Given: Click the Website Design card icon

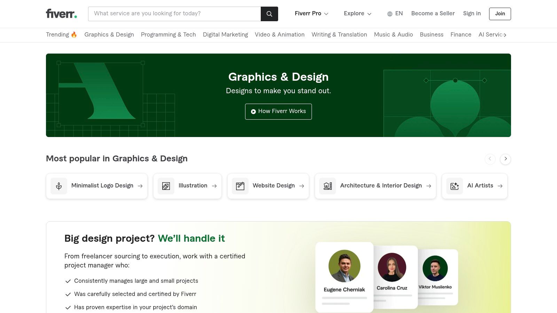Looking at the screenshot, I should [240, 186].
